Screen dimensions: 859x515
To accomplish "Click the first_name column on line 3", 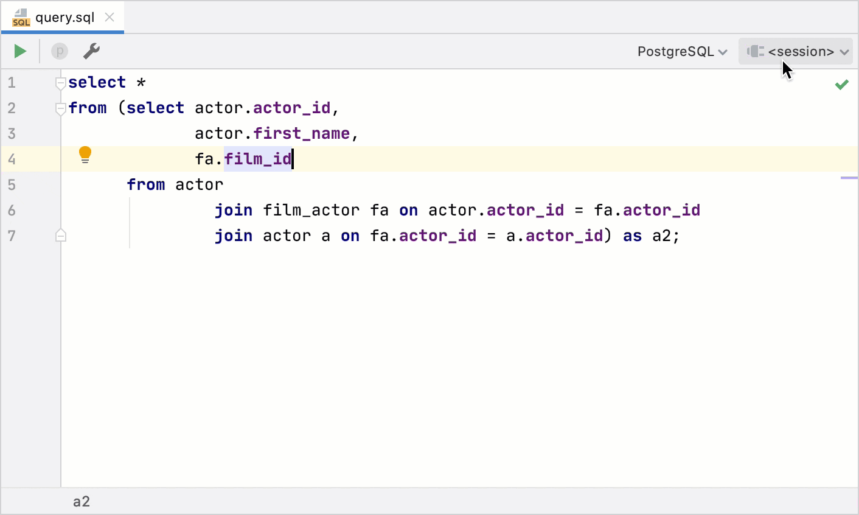I will pyautogui.click(x=301, y=133).
